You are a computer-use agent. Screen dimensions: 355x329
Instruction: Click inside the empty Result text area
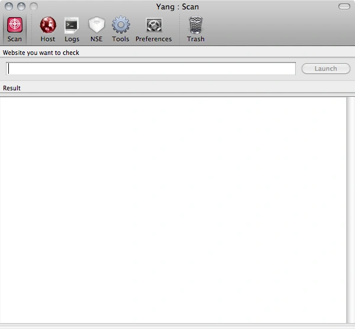tap(173, 210)
